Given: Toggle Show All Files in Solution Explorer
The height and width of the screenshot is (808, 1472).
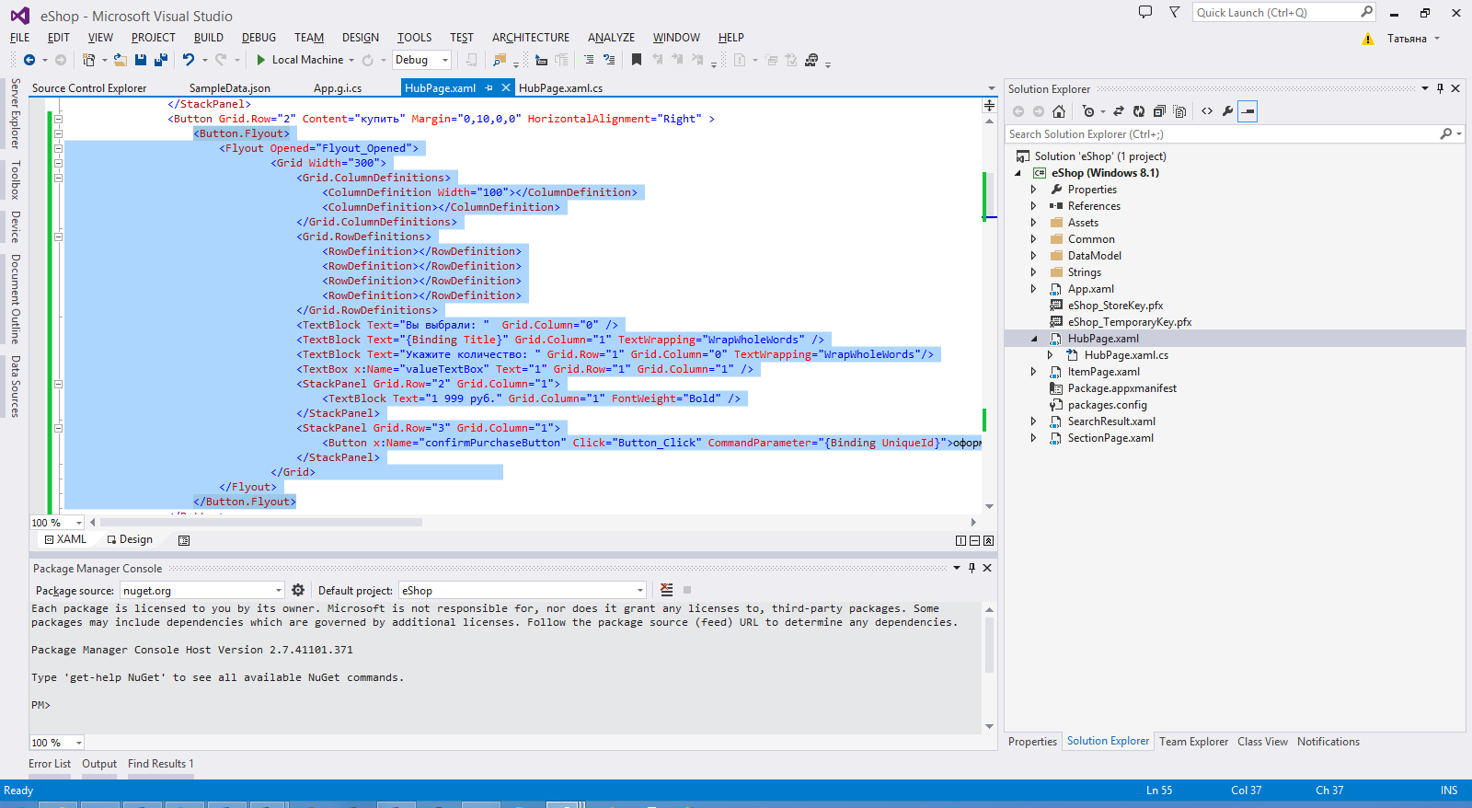Looking at the screenshot, I should click(x=1179, y=111).
